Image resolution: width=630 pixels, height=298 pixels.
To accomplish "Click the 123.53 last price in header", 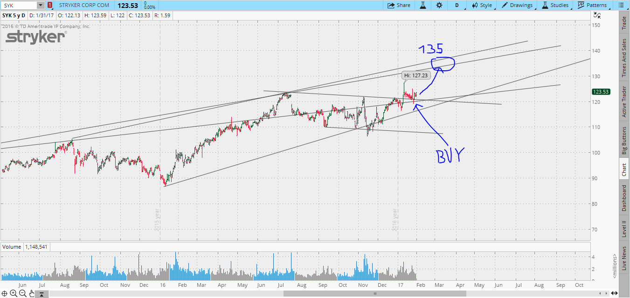I will pos(128,5).
